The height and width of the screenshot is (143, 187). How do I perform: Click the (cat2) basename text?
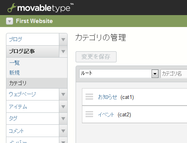[x=125, y=115]
